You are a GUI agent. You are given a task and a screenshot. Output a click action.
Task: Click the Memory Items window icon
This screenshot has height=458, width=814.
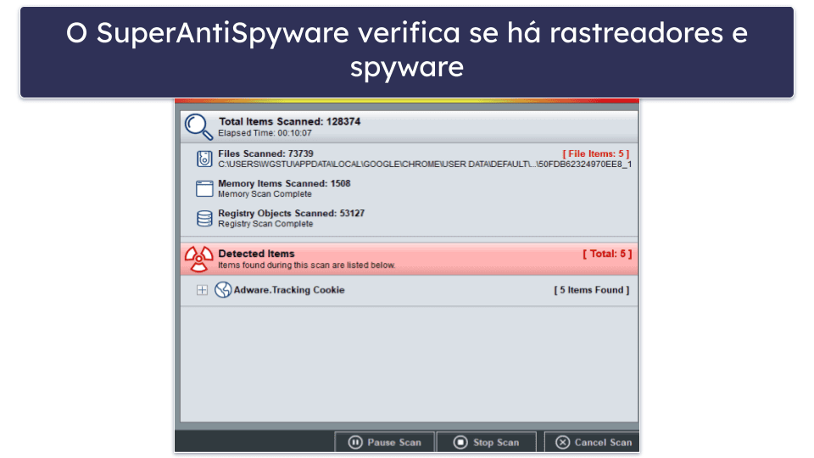[x=204, y=188]
